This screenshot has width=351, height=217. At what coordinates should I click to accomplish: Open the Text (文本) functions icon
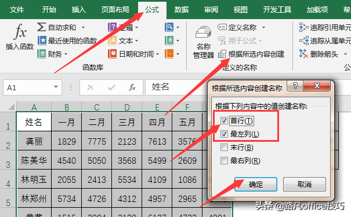[x=112, y=41]
